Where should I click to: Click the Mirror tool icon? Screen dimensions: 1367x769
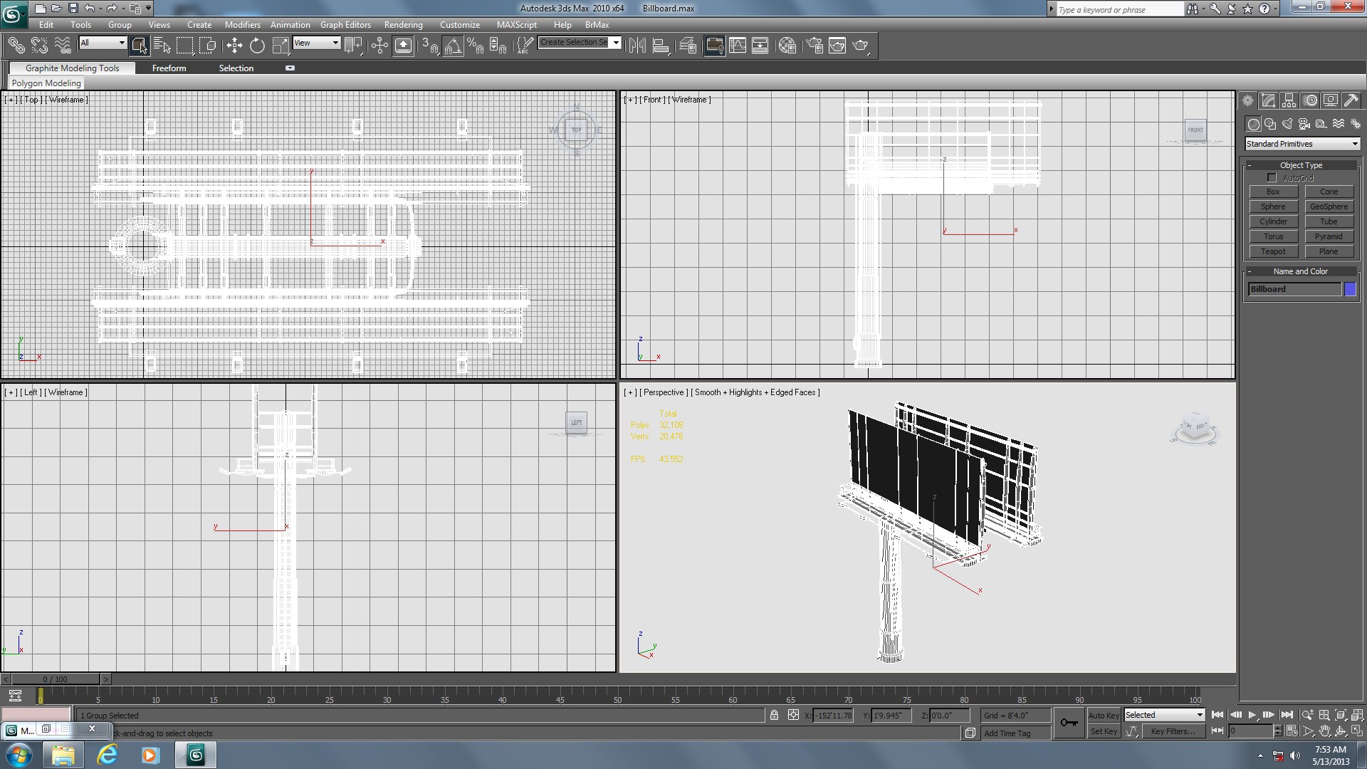click(637, 46)
